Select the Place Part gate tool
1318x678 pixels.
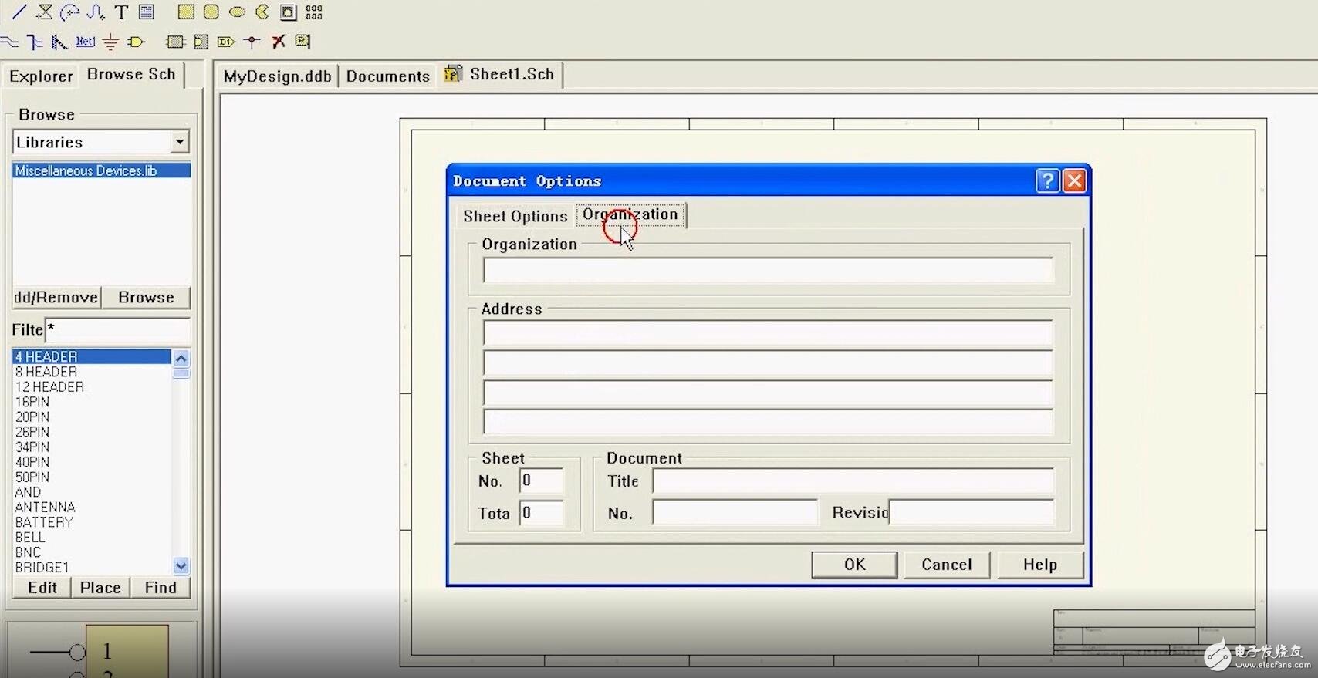click(x=136, y=42)
